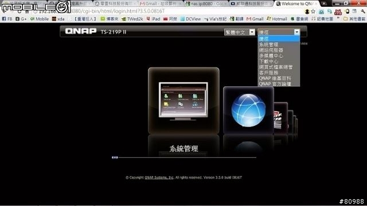The width and height of the screenshot is (367, 206).
Task: Click the carousel slider track
Action: click(x=188, y=158)
